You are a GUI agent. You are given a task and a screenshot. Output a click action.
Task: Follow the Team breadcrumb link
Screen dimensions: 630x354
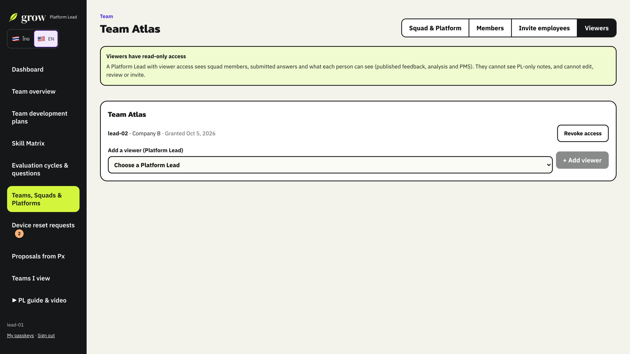[x=106, y=17]
